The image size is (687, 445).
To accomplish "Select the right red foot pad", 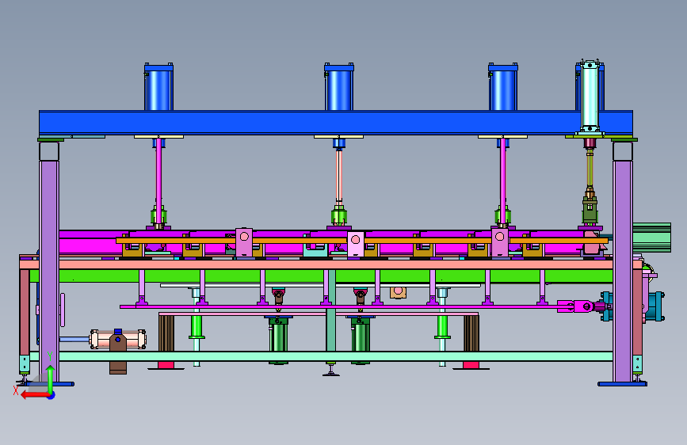I will tap(471, 365).
